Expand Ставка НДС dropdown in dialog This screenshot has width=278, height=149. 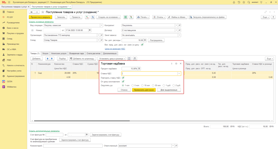(x=179, y=73)
